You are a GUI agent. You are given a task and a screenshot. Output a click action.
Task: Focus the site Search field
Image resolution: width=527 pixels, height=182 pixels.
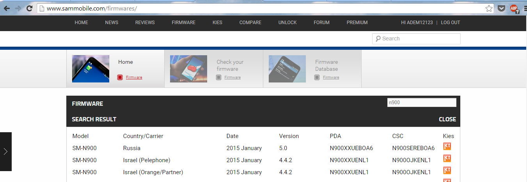417,38
